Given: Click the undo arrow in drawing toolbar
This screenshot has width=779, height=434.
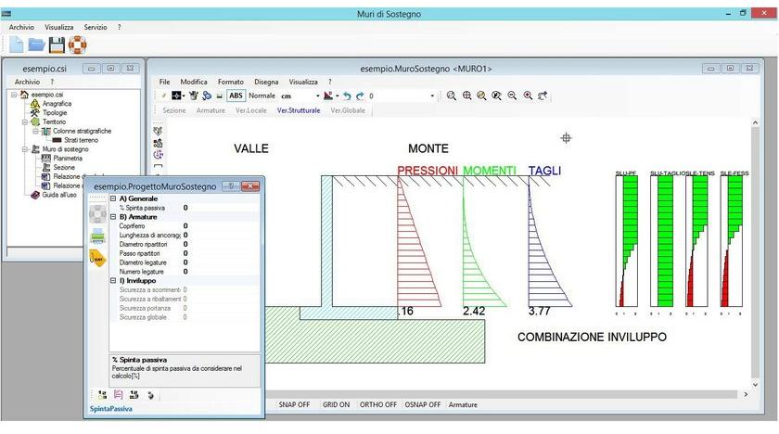Looking at the screenshot, I should click(347, 96).
